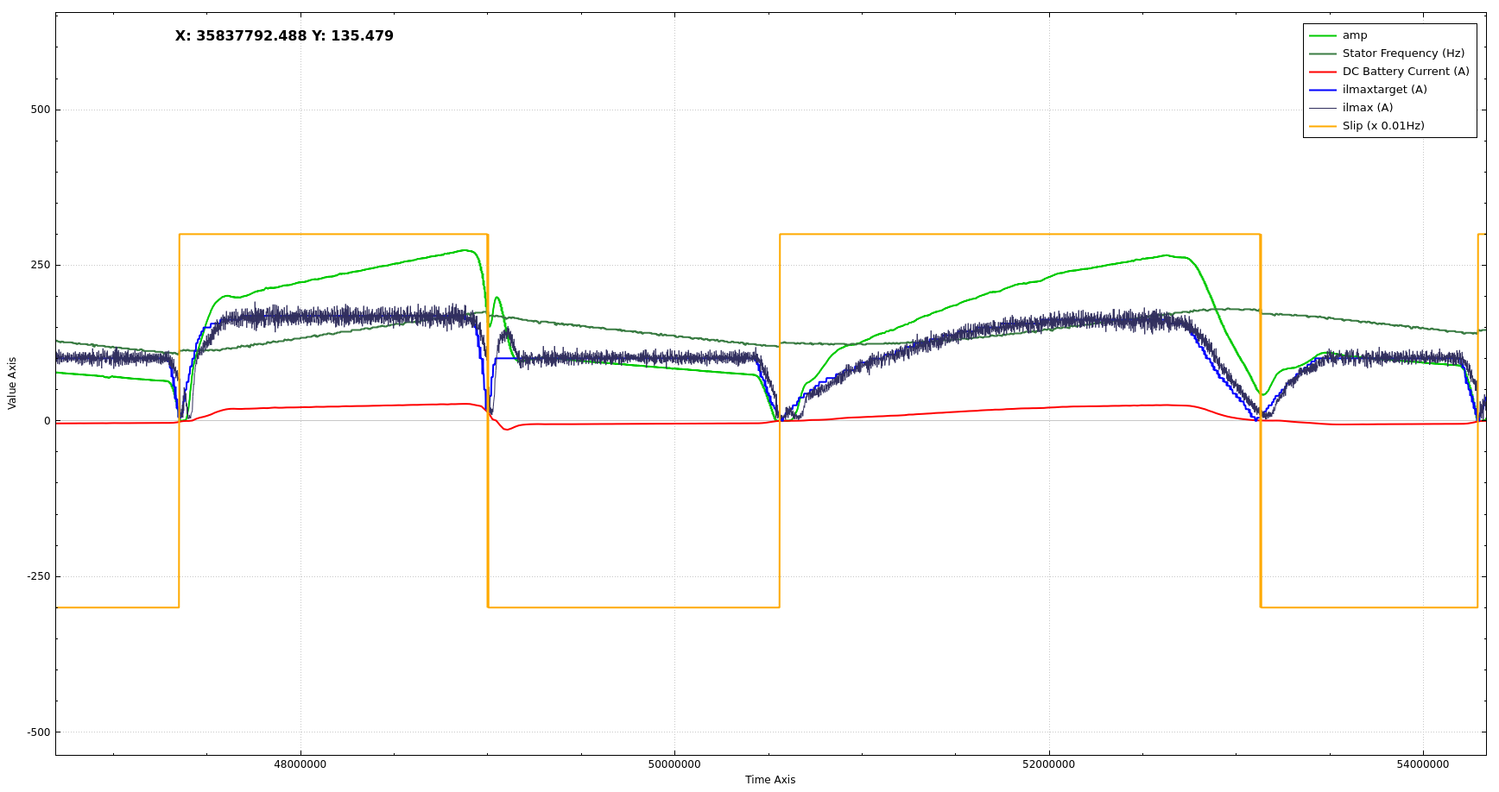Screen dimensions: 1499x792
Task: Click the X/Y cursor coordinate readout
Action: tap(284, 36)
